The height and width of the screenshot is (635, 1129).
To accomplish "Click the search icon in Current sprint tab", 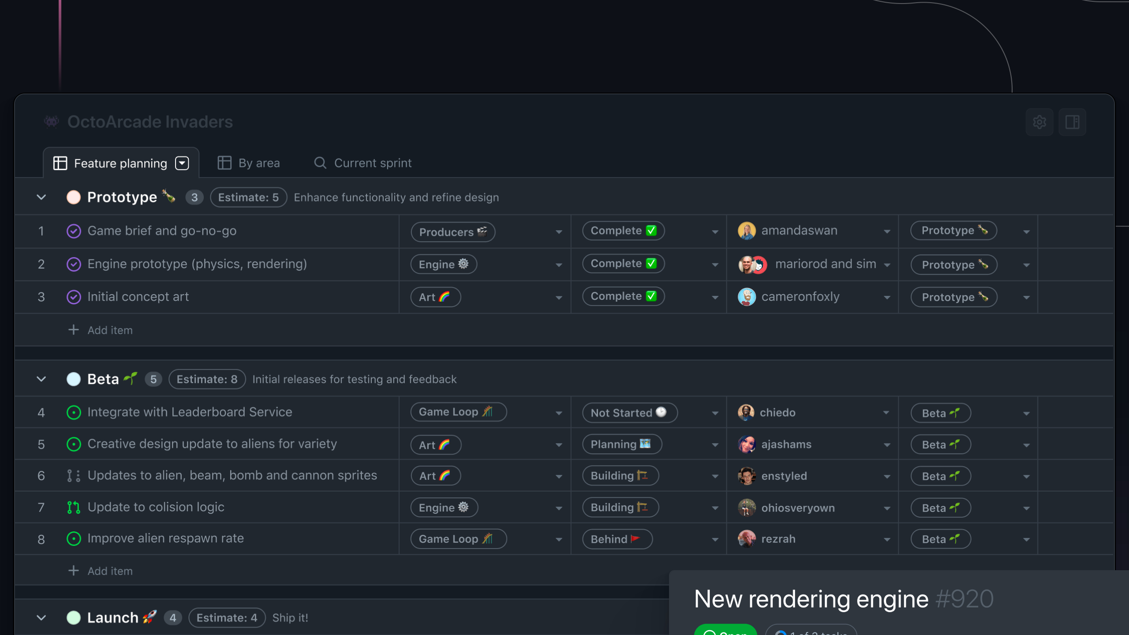I will (320, 163).
